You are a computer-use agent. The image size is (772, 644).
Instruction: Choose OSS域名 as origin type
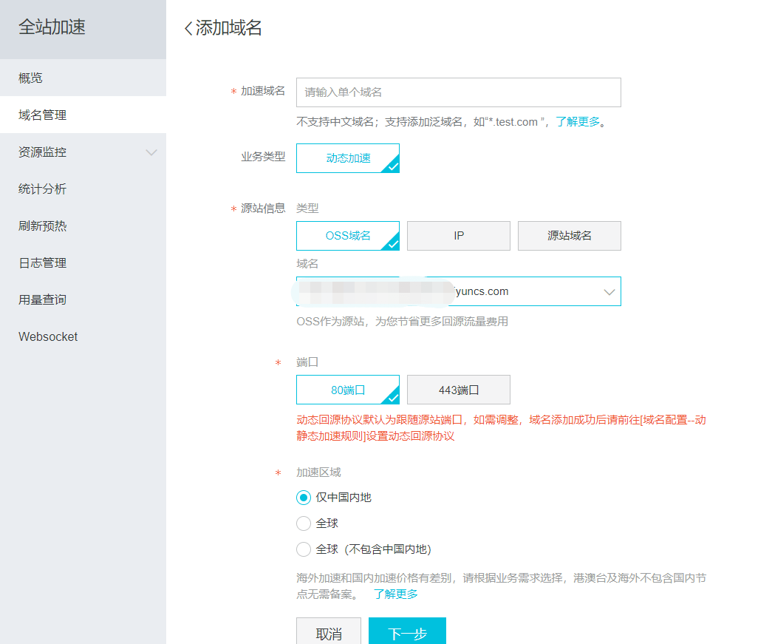347,236
